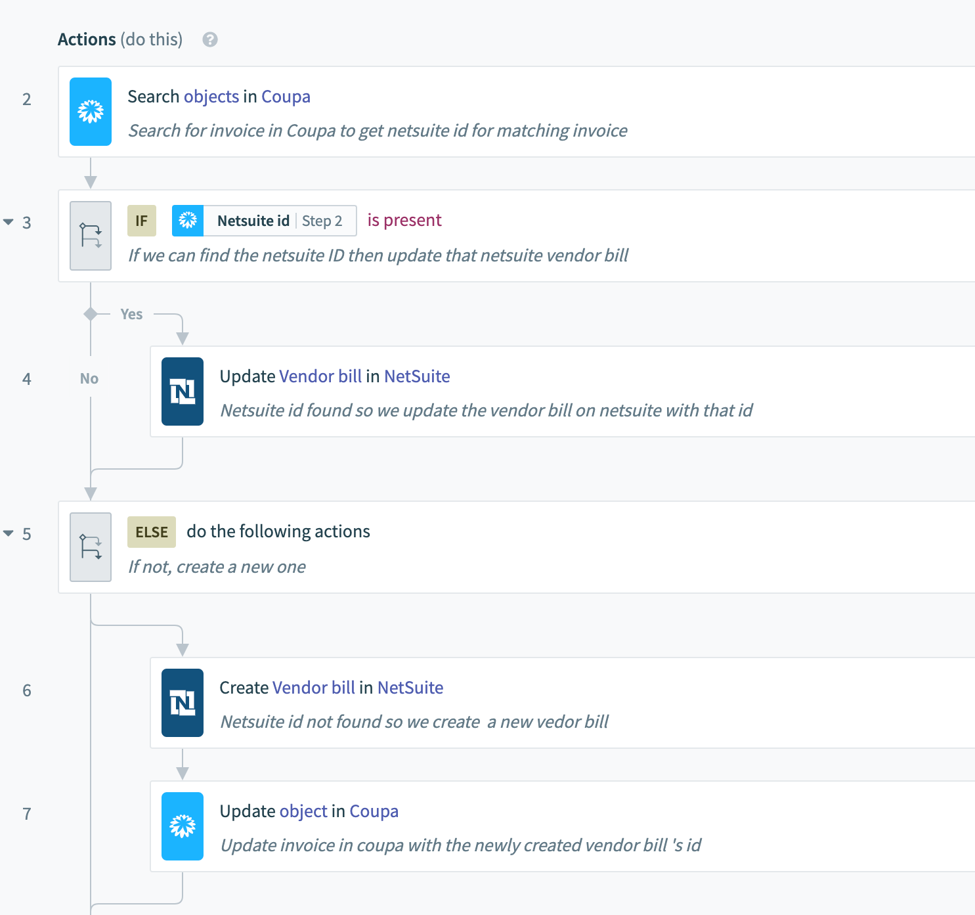The height and width of the screenshot is (915, 975).
Task: Click 'Netsuite id not found so we create' description
Action: coord(414,722)
